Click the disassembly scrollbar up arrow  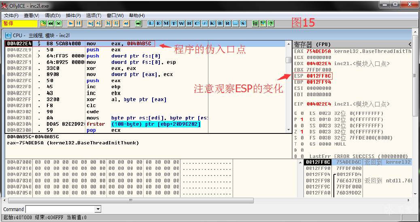[x=288, y=44]
